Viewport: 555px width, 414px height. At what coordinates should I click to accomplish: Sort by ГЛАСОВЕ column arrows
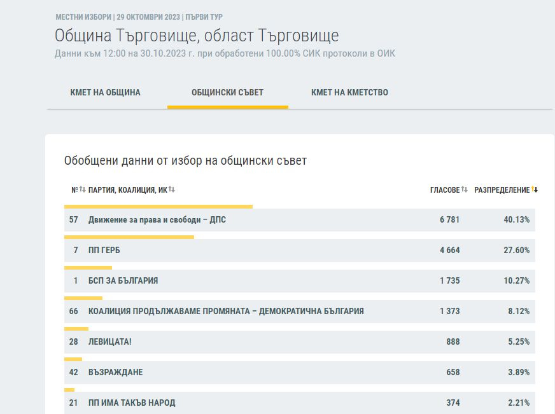(465, 190)
